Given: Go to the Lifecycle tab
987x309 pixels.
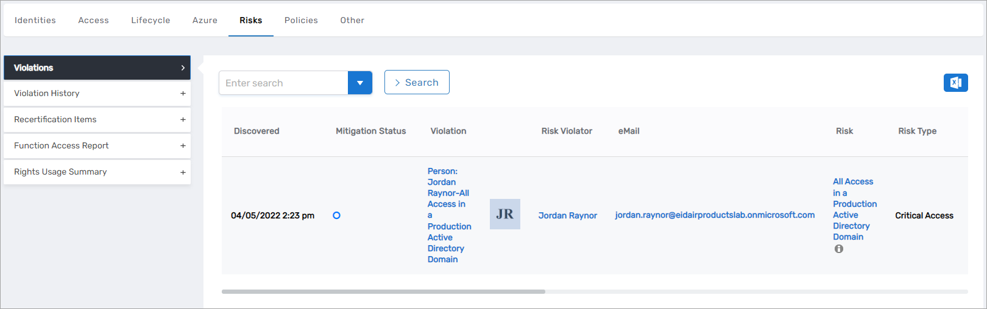Looking at the screenshot, I should [x=150, y=20].
